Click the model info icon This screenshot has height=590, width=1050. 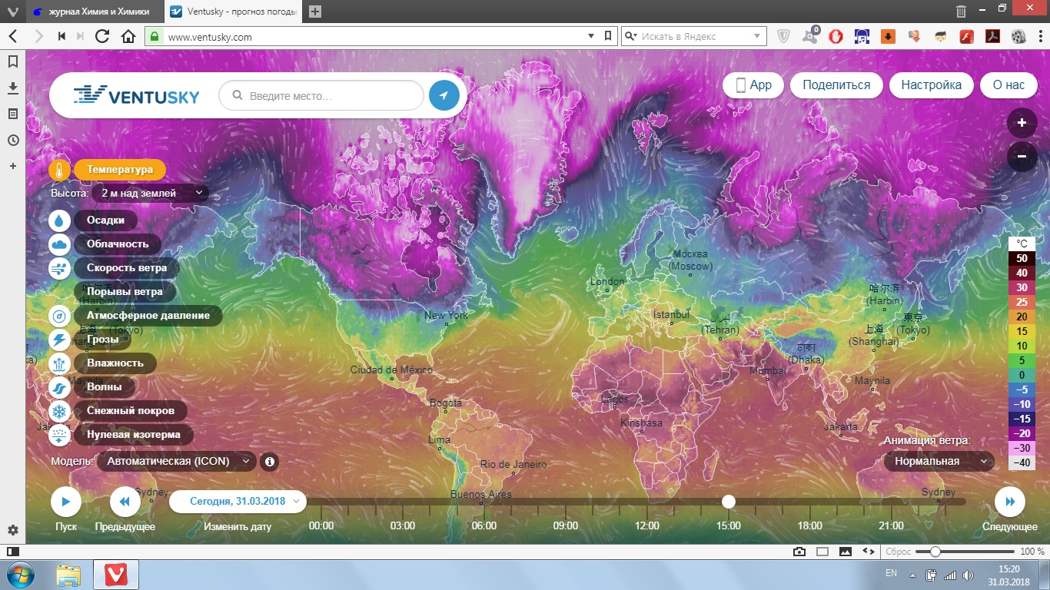click(269, 462)
